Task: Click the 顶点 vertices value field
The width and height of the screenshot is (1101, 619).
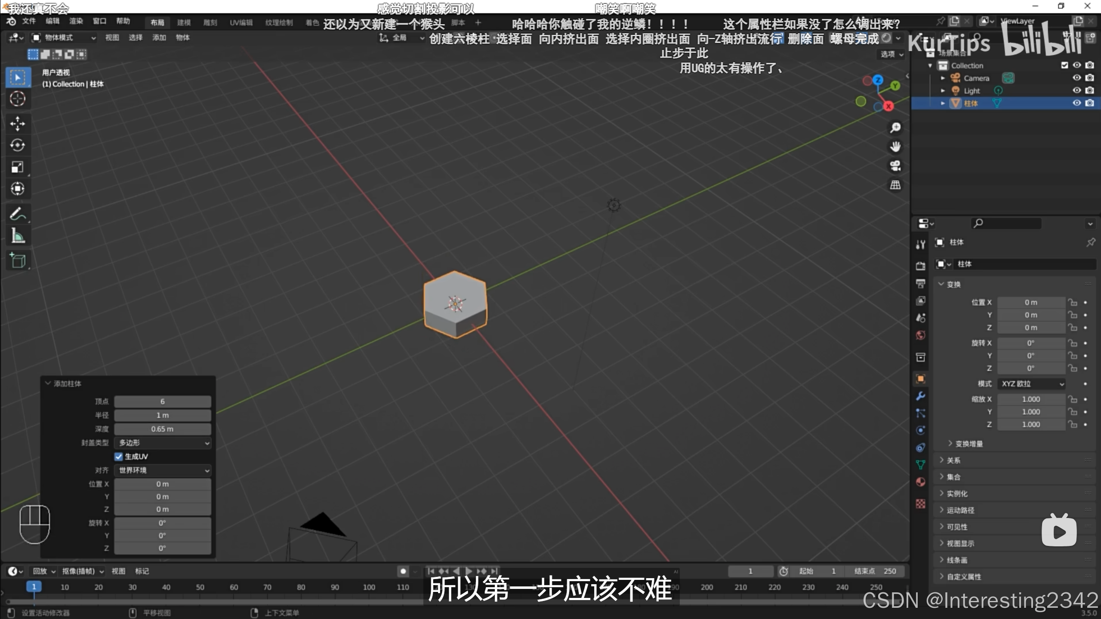Action: (x=163, y=401)
